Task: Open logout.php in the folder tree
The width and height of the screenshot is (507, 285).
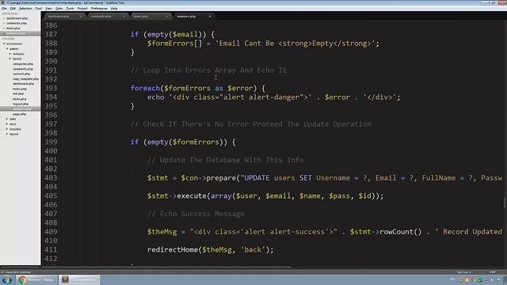Action: pyautogui.click(x=21, y=104)
